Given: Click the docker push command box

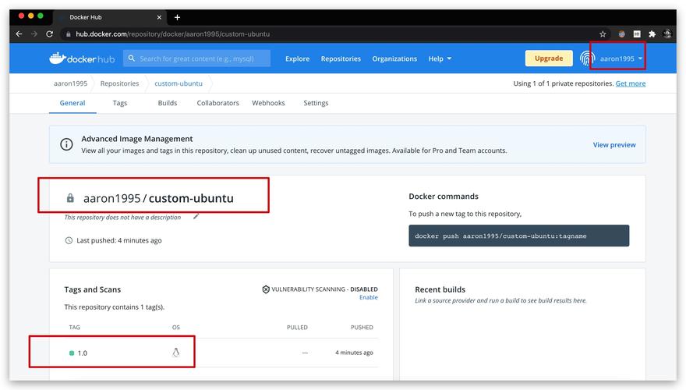Looking at the screenshot, I should pos(519,236).
